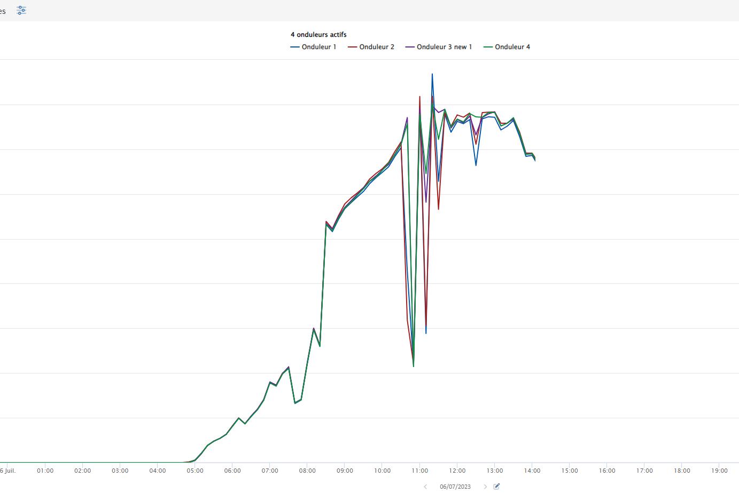
Task: Click the 01:00 time axis label
Action: (45, 471)
